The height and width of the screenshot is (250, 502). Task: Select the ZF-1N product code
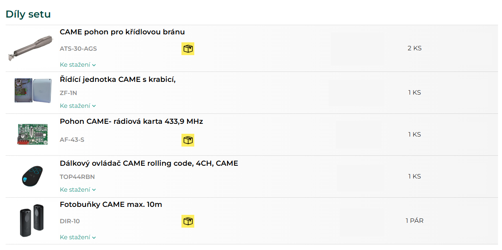[x=68, y=93]
